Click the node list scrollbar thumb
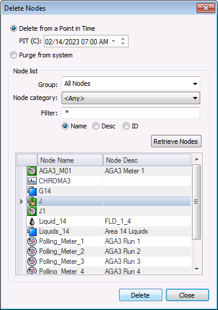218x310 pixels. pyautogui.click(x=197, y=202)
